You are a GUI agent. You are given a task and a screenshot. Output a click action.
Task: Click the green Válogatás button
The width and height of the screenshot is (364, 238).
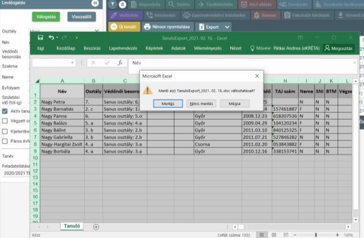pyautogui.click(x=46, y=17)
